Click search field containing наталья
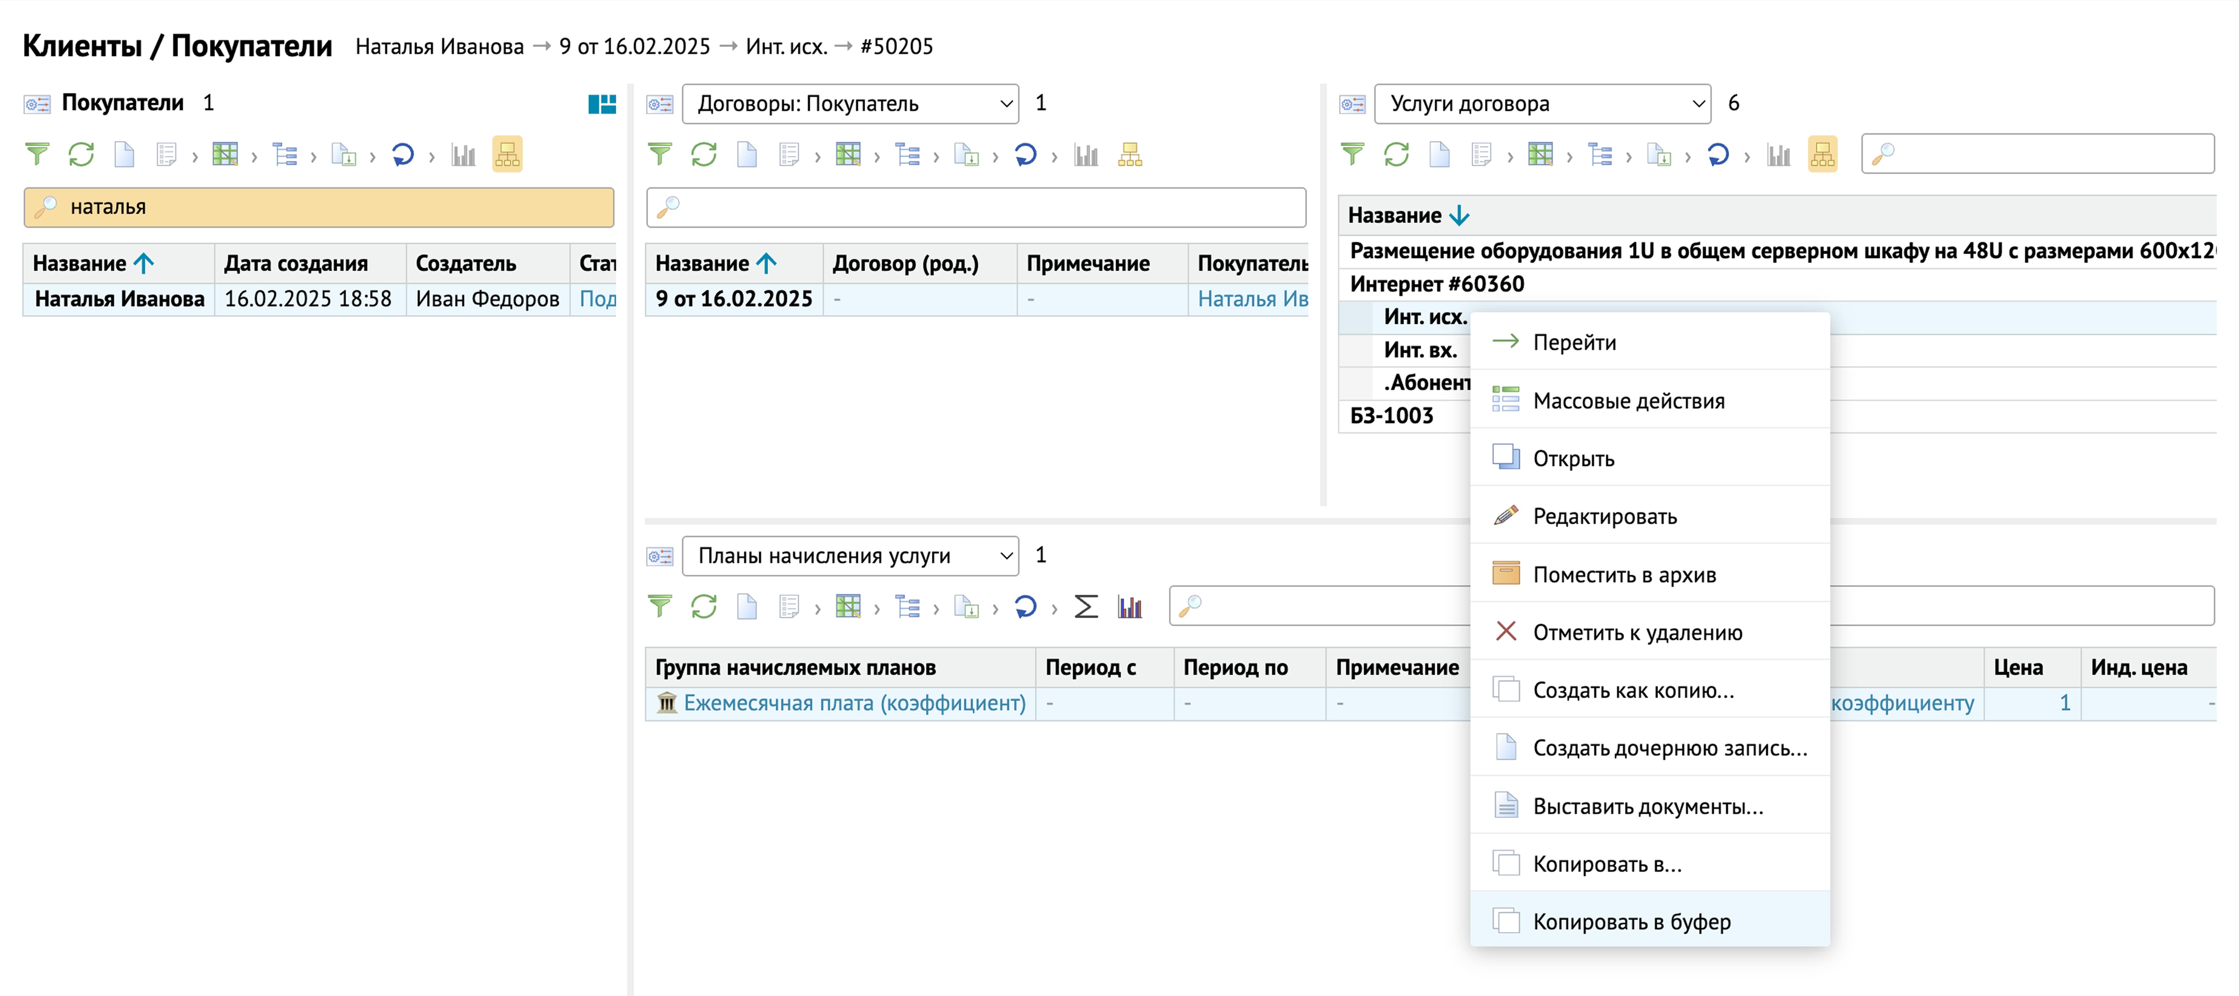Image resolution: width=2239 pixels, height=996 pixels. [319, 207]
